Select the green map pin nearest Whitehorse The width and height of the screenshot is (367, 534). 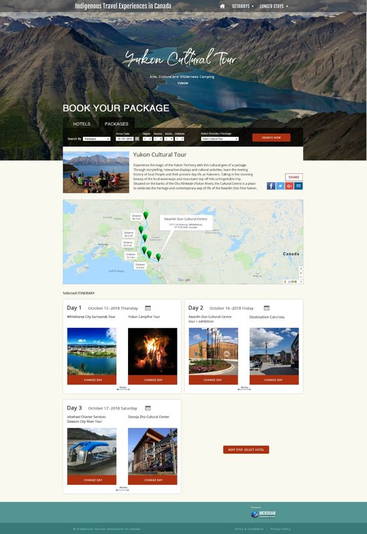(x=159, y=257)
